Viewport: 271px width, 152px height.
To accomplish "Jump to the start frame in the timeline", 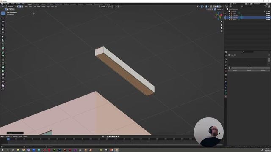I will [x=108, y=136].
